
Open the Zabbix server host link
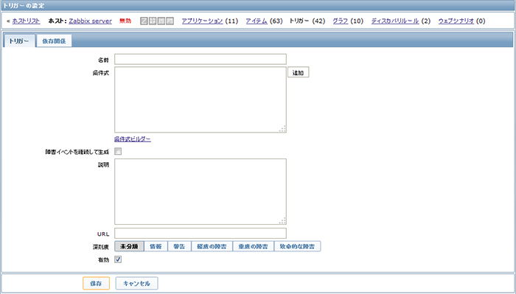point(90,21)
